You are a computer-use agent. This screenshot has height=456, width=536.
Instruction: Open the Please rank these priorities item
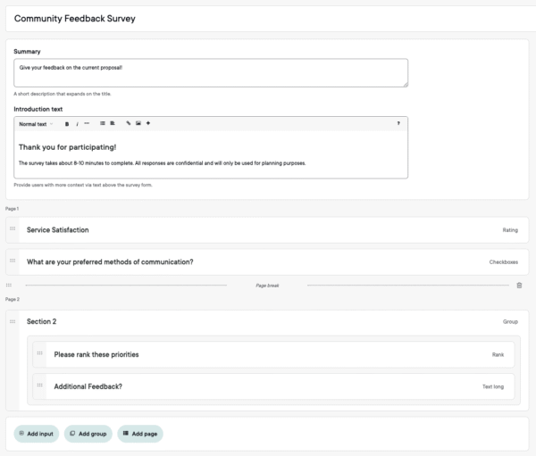(268, 354)
